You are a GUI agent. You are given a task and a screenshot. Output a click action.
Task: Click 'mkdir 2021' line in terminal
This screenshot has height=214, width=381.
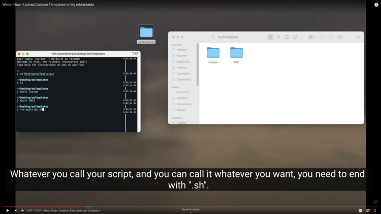(26, 100)
